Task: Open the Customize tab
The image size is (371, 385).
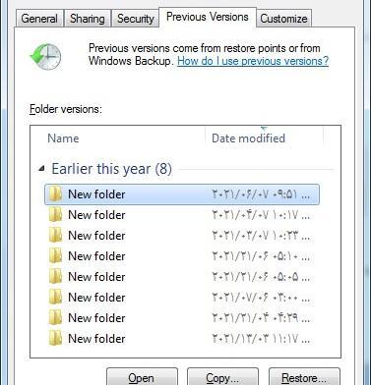Action: (x=283, y=19)
